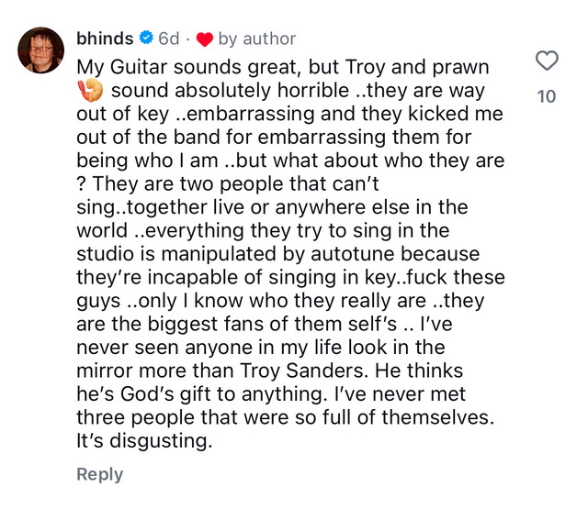Open the bhinds username link
This screenshot has height=509, width=588.
[106, 39]
